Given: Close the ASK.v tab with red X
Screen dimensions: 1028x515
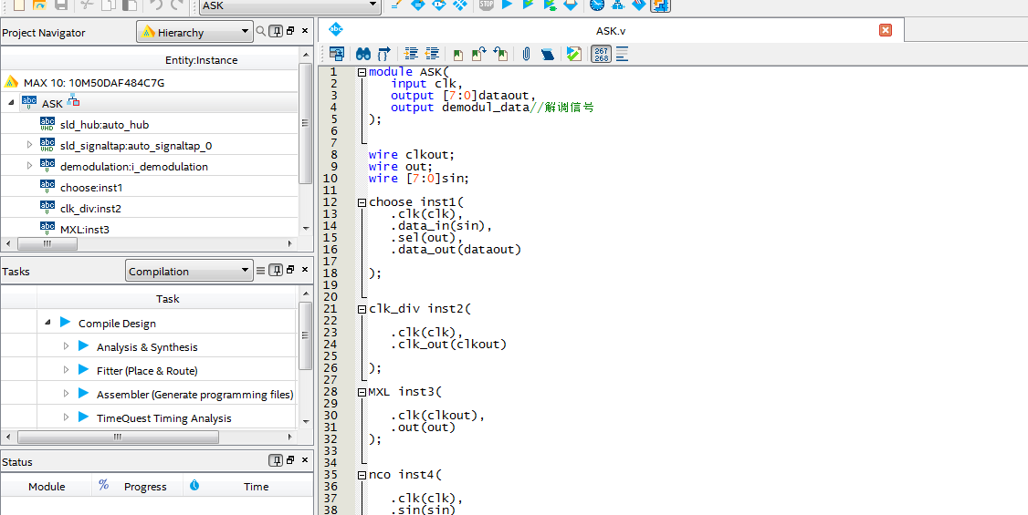Looking at the screenshot, I should tap(885, 30).
